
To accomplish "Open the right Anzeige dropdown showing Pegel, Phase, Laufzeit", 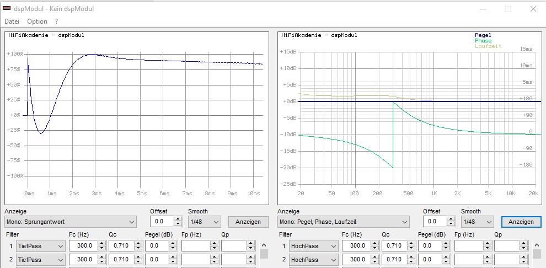I will click(x=343, y=222).
